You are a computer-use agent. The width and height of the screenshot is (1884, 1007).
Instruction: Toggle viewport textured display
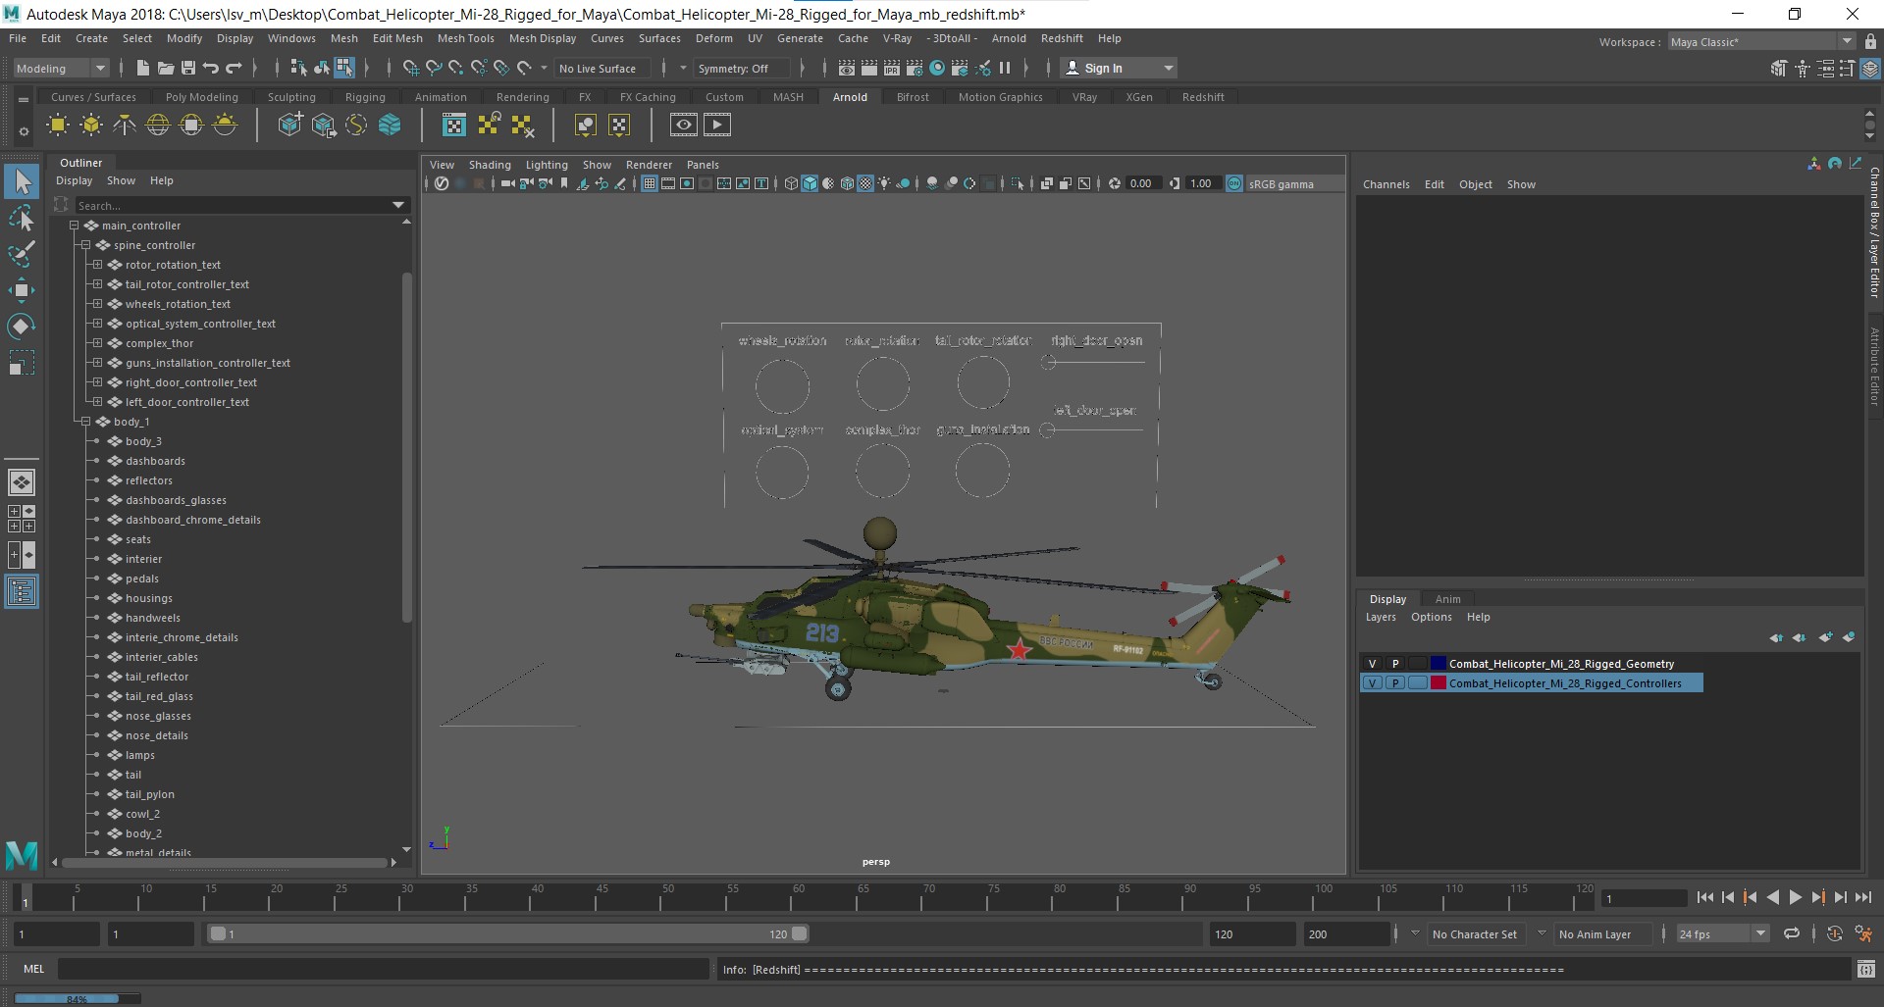point(865,183)
